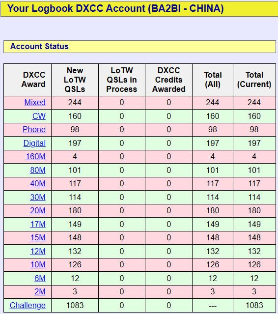This screenshot has width=278, height=314.
Task: Open the 15M band award link
Action: click(38, 238)
